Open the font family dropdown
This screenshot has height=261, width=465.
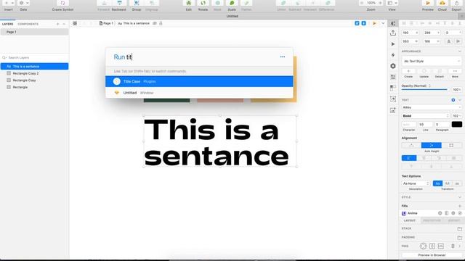click(x=432, y=107)
